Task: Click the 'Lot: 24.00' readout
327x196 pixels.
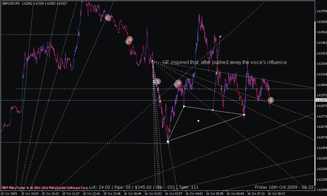Action: tap(99, 187)
